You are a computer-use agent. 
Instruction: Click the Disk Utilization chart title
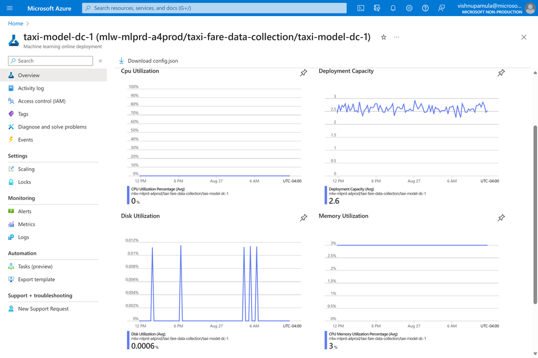141,216
